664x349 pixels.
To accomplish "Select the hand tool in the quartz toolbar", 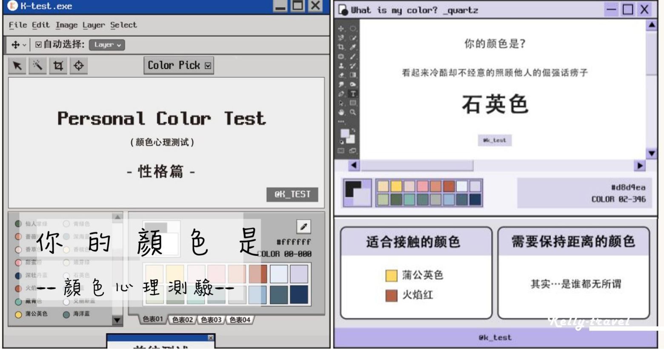I will [x=341, y=112].
